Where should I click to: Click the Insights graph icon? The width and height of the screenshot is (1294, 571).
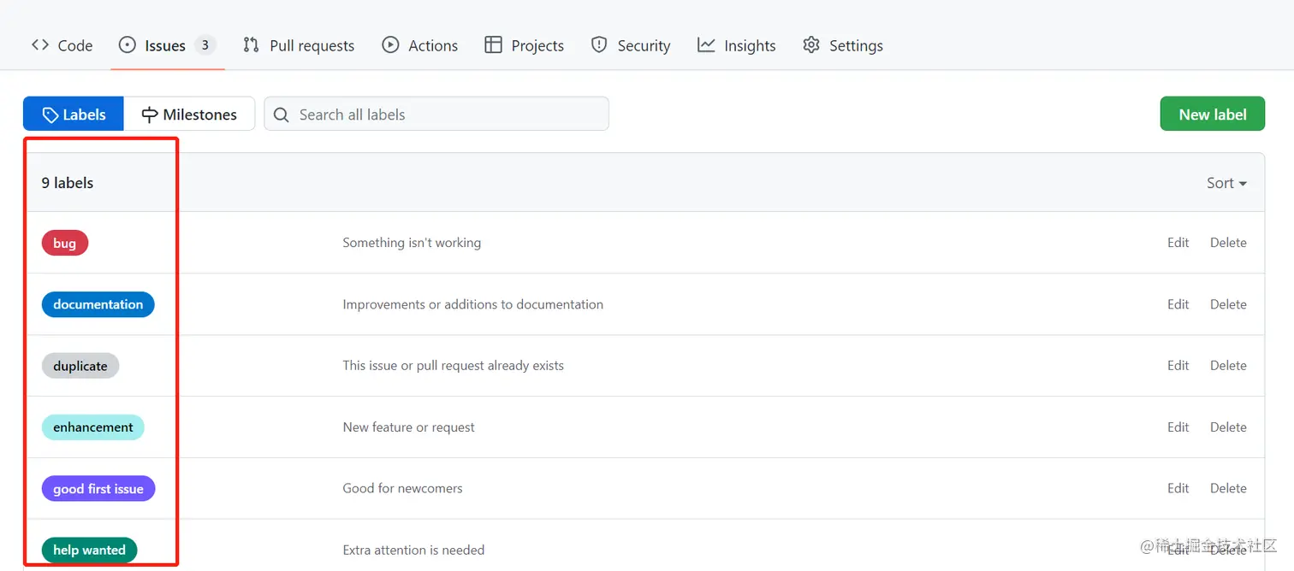(706, 45)
